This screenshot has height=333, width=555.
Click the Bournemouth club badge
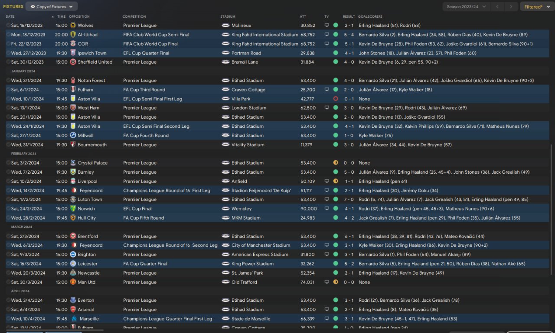[73, 145]
